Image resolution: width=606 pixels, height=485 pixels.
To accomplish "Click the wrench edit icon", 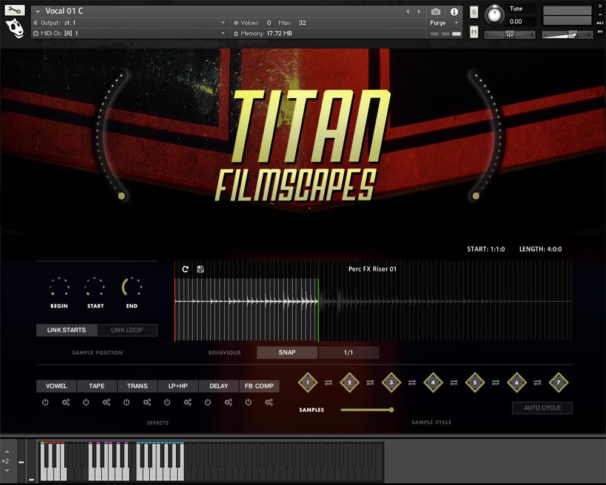I will 15,10.
